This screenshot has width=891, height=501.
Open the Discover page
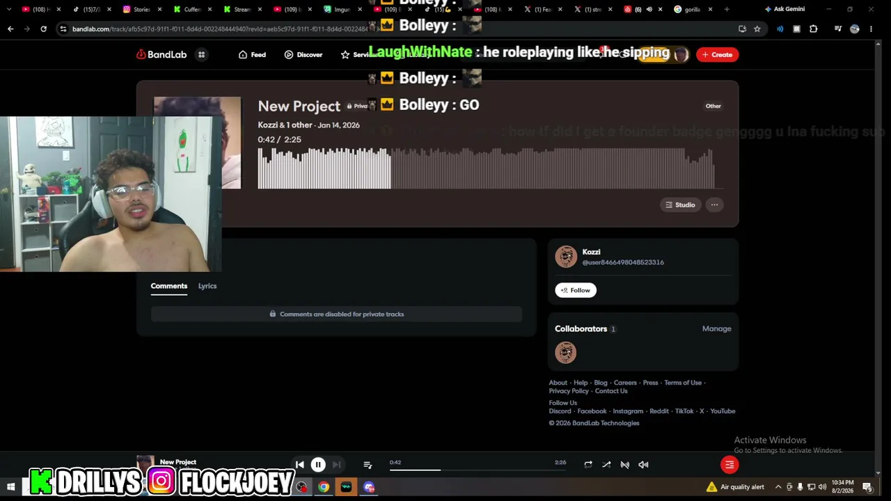[303, 54]
